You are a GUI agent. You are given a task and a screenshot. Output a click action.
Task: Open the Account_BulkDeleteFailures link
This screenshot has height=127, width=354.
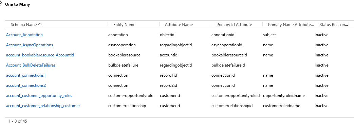pos(31,65)
